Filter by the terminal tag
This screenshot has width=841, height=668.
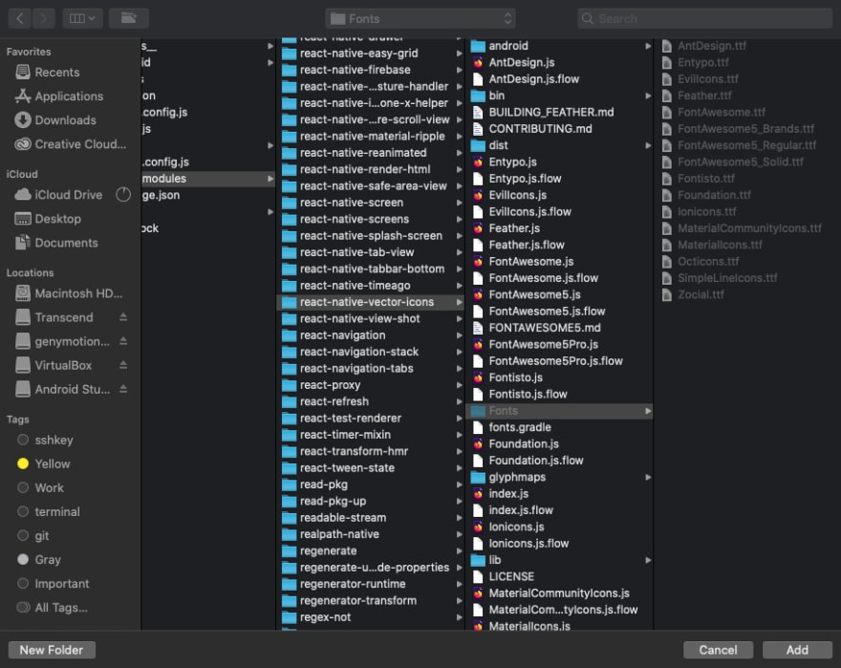(56, 512)
